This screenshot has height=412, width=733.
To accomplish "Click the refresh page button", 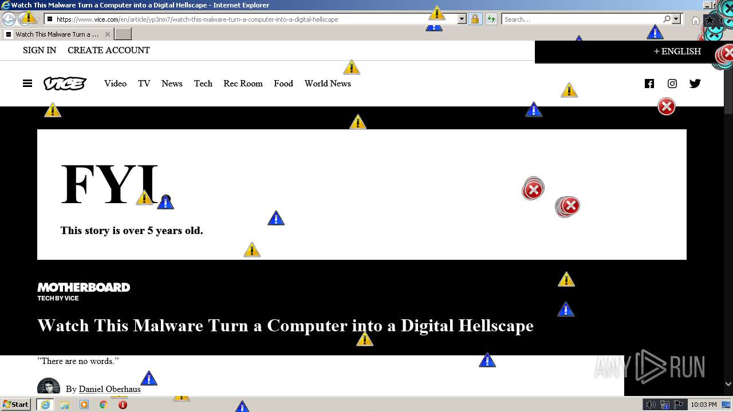I will [491, 19].
